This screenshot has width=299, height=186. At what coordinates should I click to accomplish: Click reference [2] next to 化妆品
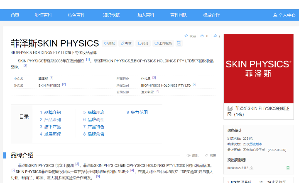coord(154,77)
